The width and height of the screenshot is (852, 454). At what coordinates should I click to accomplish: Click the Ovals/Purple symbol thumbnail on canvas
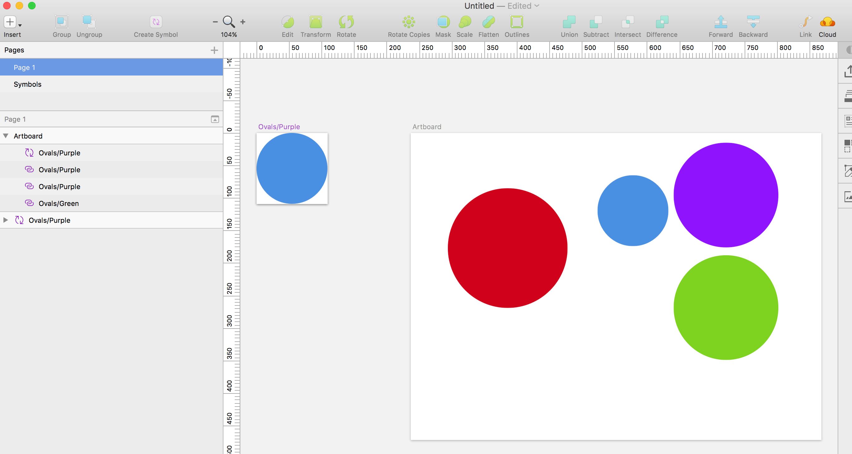click(x=292, y=168)
